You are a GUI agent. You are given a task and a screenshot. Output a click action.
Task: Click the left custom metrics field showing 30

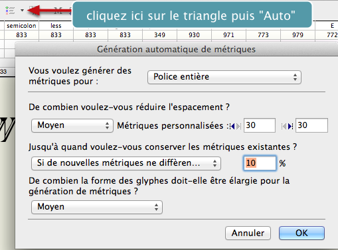click(260, 125)
